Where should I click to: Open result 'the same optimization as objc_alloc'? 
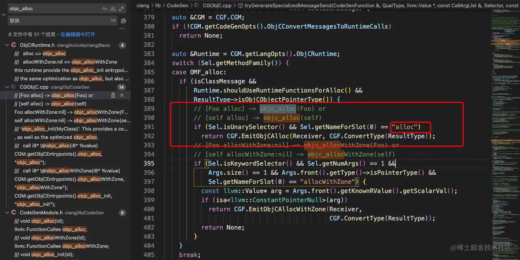[x=72, y=78]
